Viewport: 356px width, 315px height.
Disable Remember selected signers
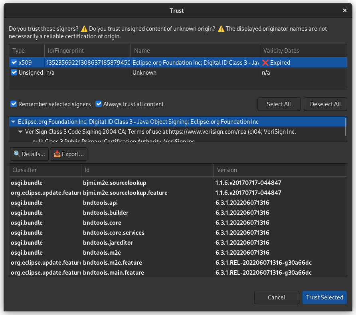[14, 104]
